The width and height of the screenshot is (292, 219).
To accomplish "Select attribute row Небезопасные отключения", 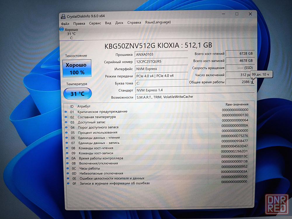I will click(x=157, y=173).
